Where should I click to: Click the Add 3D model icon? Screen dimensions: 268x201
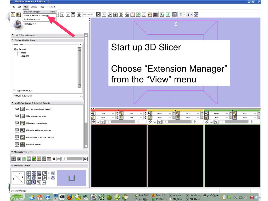pyautogui.click(x=23, y=137)
